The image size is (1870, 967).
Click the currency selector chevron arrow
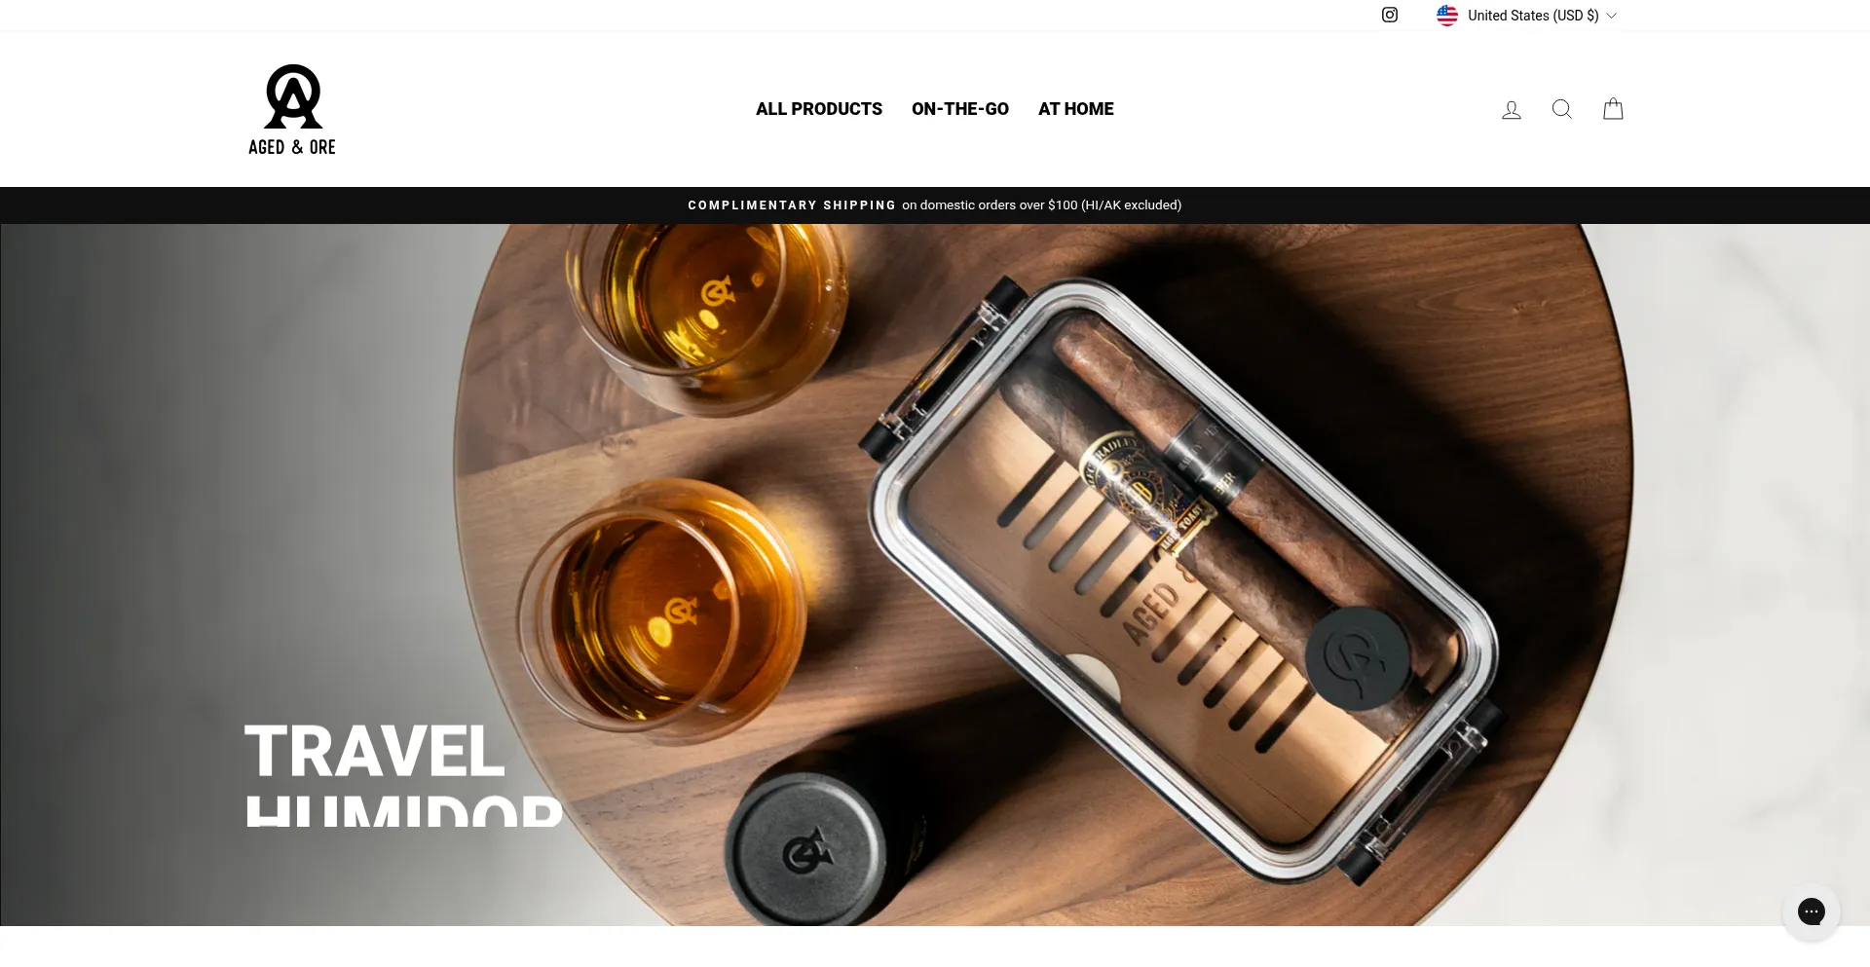(1611, 16)
